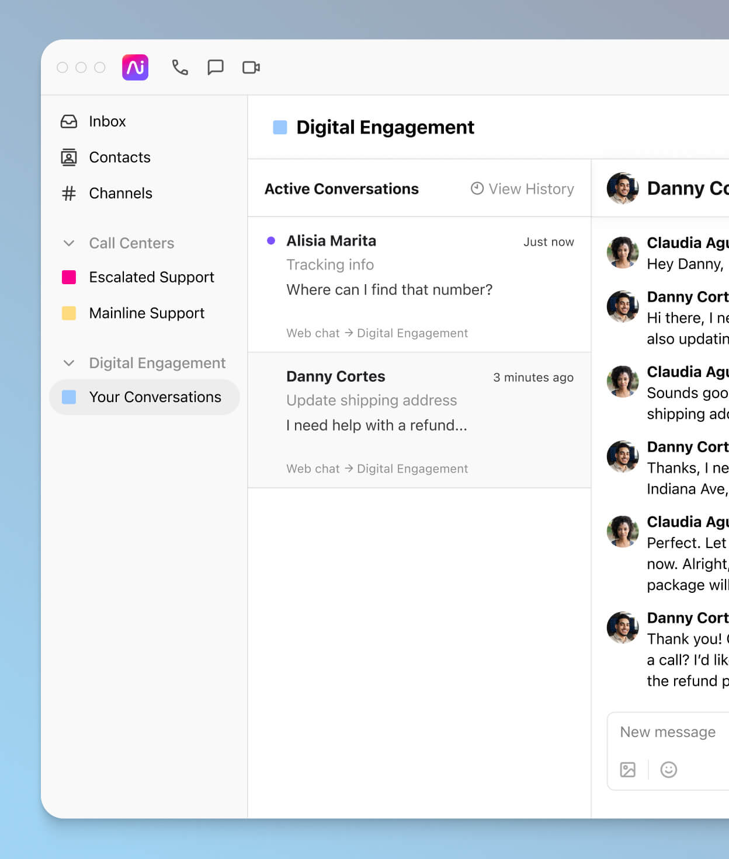This screenshot has width=729, height=859.
Task: Click the Ai app logo in the toolbar
Action: 134,67
